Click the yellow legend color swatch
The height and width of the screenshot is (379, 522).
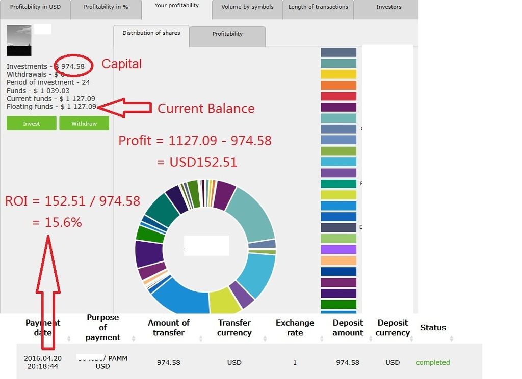338,74
